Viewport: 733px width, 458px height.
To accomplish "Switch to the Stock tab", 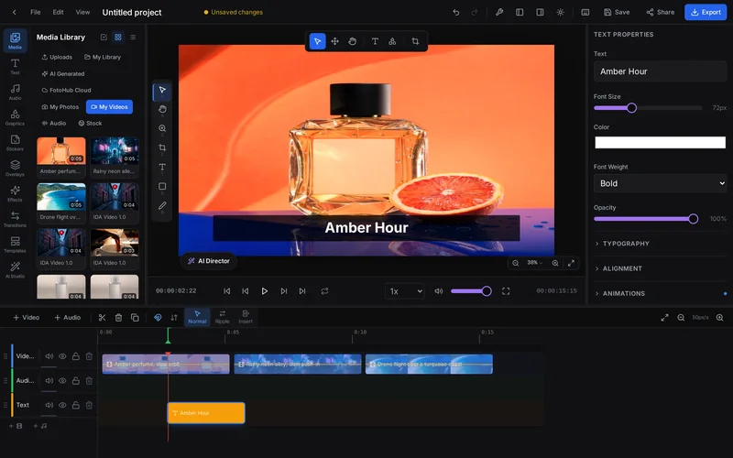I will click(90, 124).
